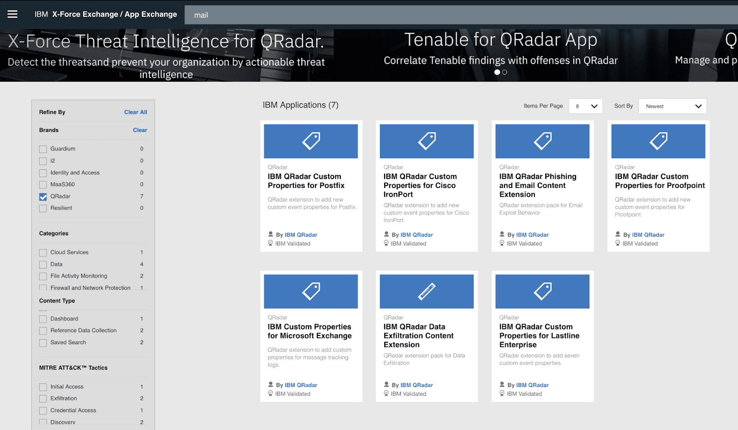Check the Guardium brand filter
The width and height of the screenshot is (738, 430).
point(43,149)
